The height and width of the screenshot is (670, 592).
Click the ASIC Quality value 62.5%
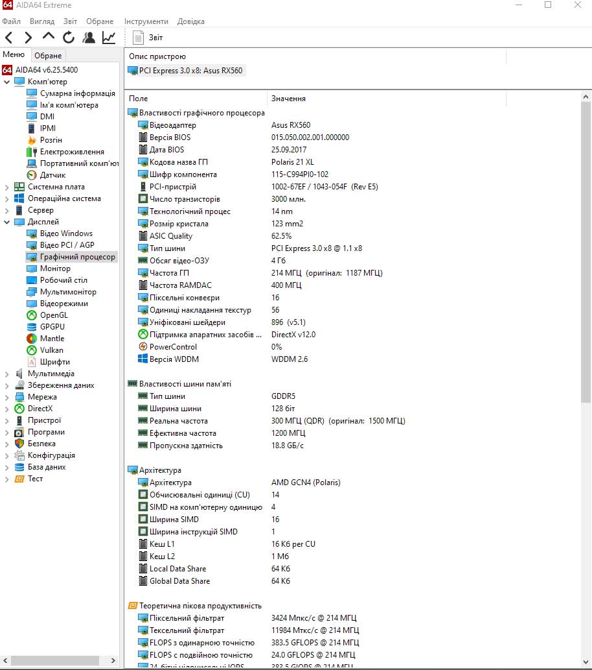click(x=281, y=236)
